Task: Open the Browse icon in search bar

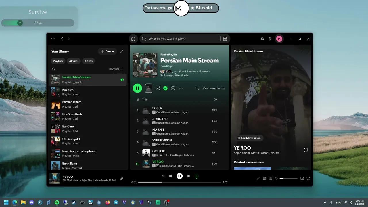Action: (225, 39)
